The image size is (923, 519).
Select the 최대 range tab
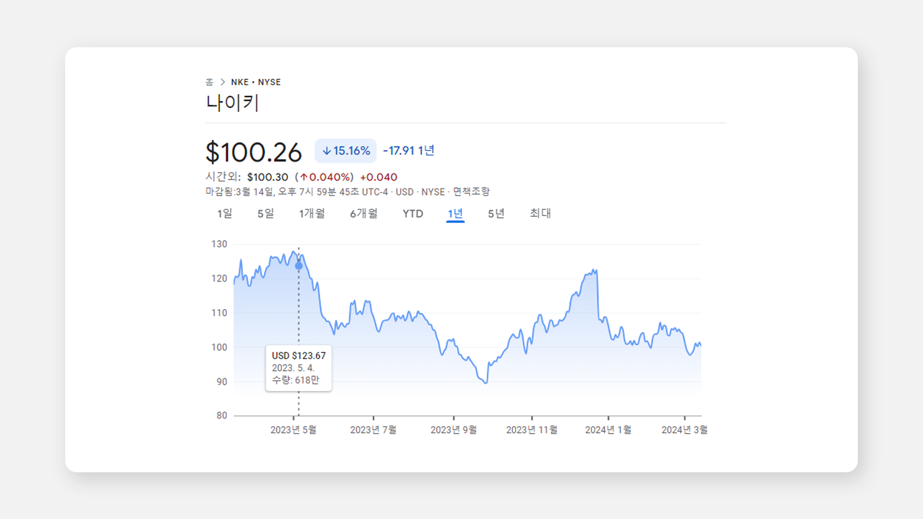(541, 213)
